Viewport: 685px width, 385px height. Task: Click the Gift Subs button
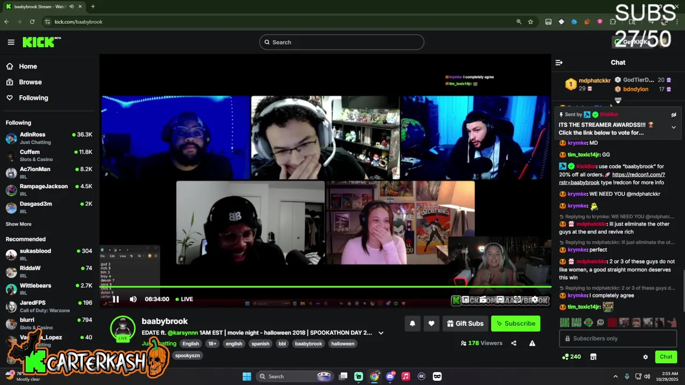tap(465, 324)
